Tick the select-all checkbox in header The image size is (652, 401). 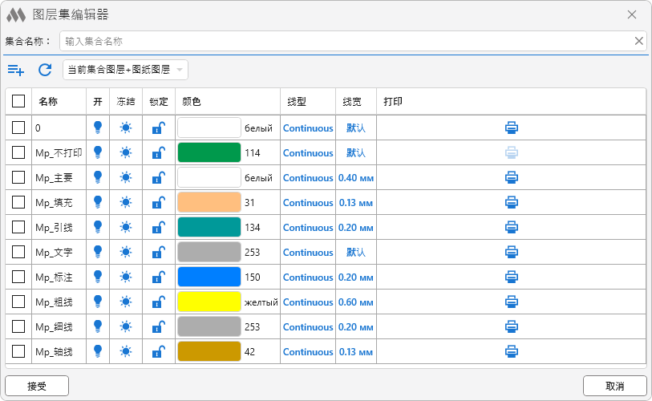[18, 102]
